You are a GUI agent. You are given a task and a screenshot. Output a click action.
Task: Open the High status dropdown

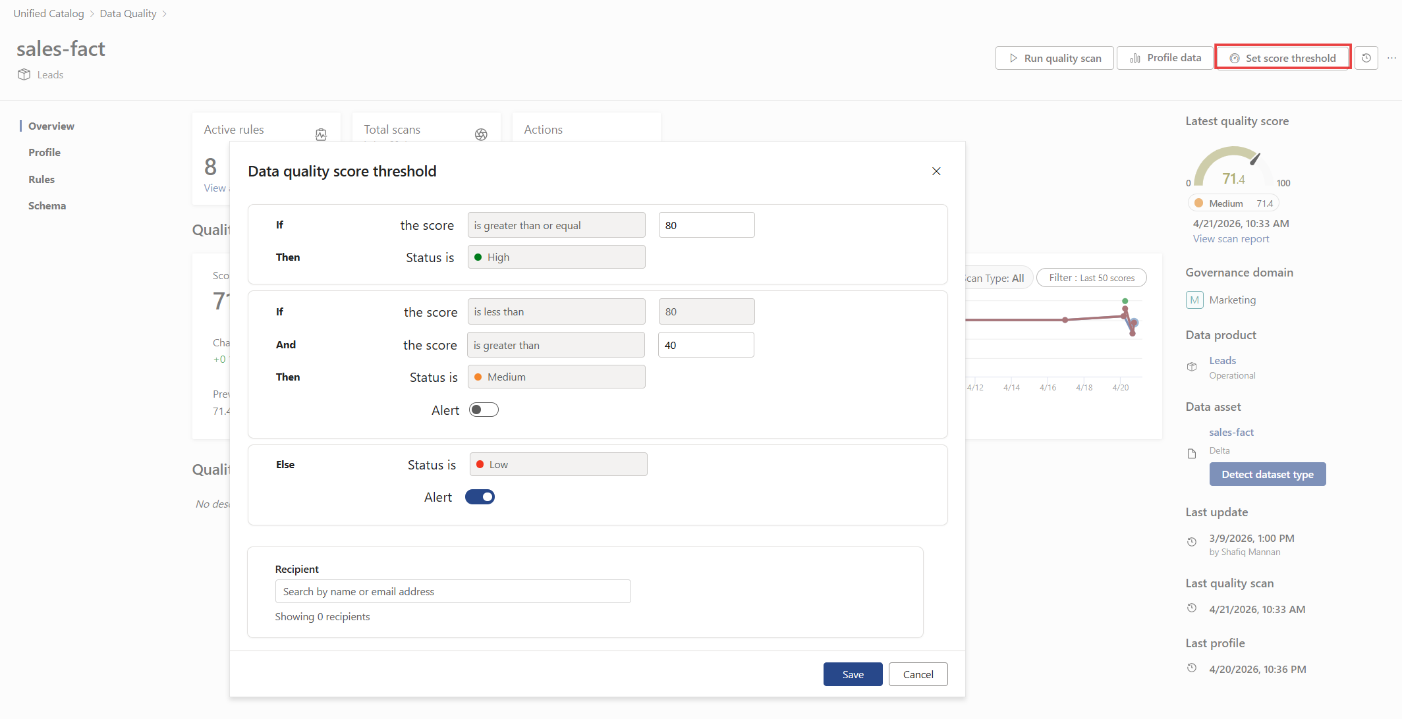pos(556,257)
